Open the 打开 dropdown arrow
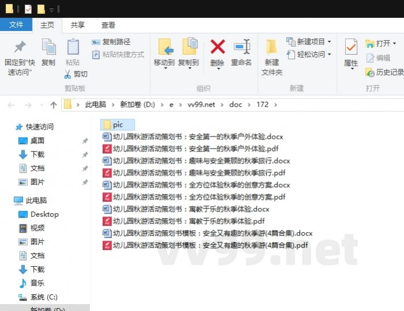The height and width of the screenshot is (311, 404). pos(394,43)
